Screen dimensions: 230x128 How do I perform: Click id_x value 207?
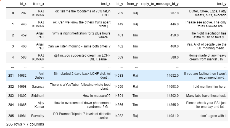pyautogui.click(x=24, y=13)
